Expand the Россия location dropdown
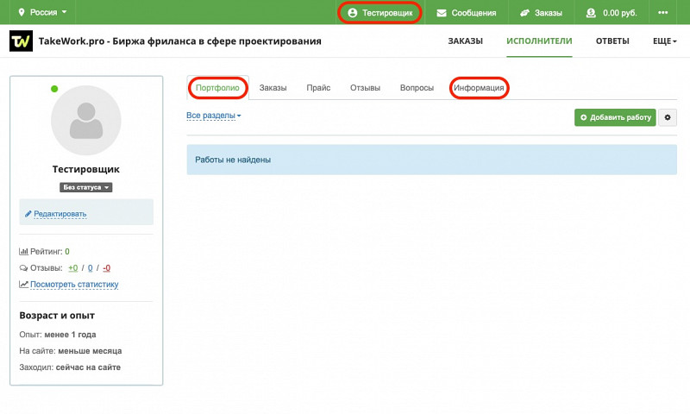This screenshot has width=690, height=414. click(42, 12)
